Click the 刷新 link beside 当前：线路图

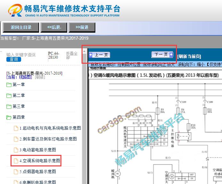click(40, 77)
